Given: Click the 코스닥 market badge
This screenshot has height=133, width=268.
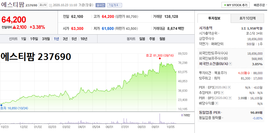Looking at the screenshot, I should pos(43,5).
